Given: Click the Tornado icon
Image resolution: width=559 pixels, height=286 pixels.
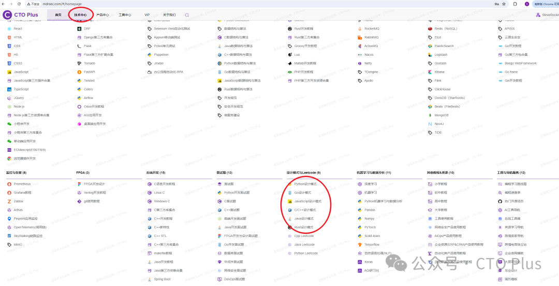Looking at the screenshot, I should point(80,63).
